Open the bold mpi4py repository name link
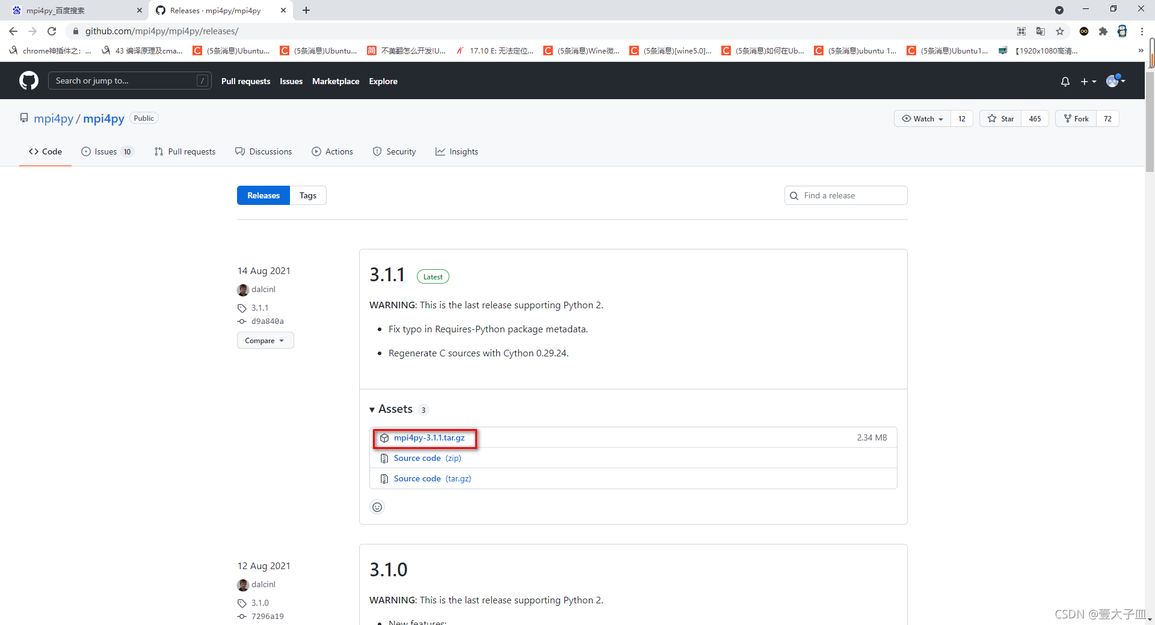The width and height of the screenshot is (1155, 625). 103,118
